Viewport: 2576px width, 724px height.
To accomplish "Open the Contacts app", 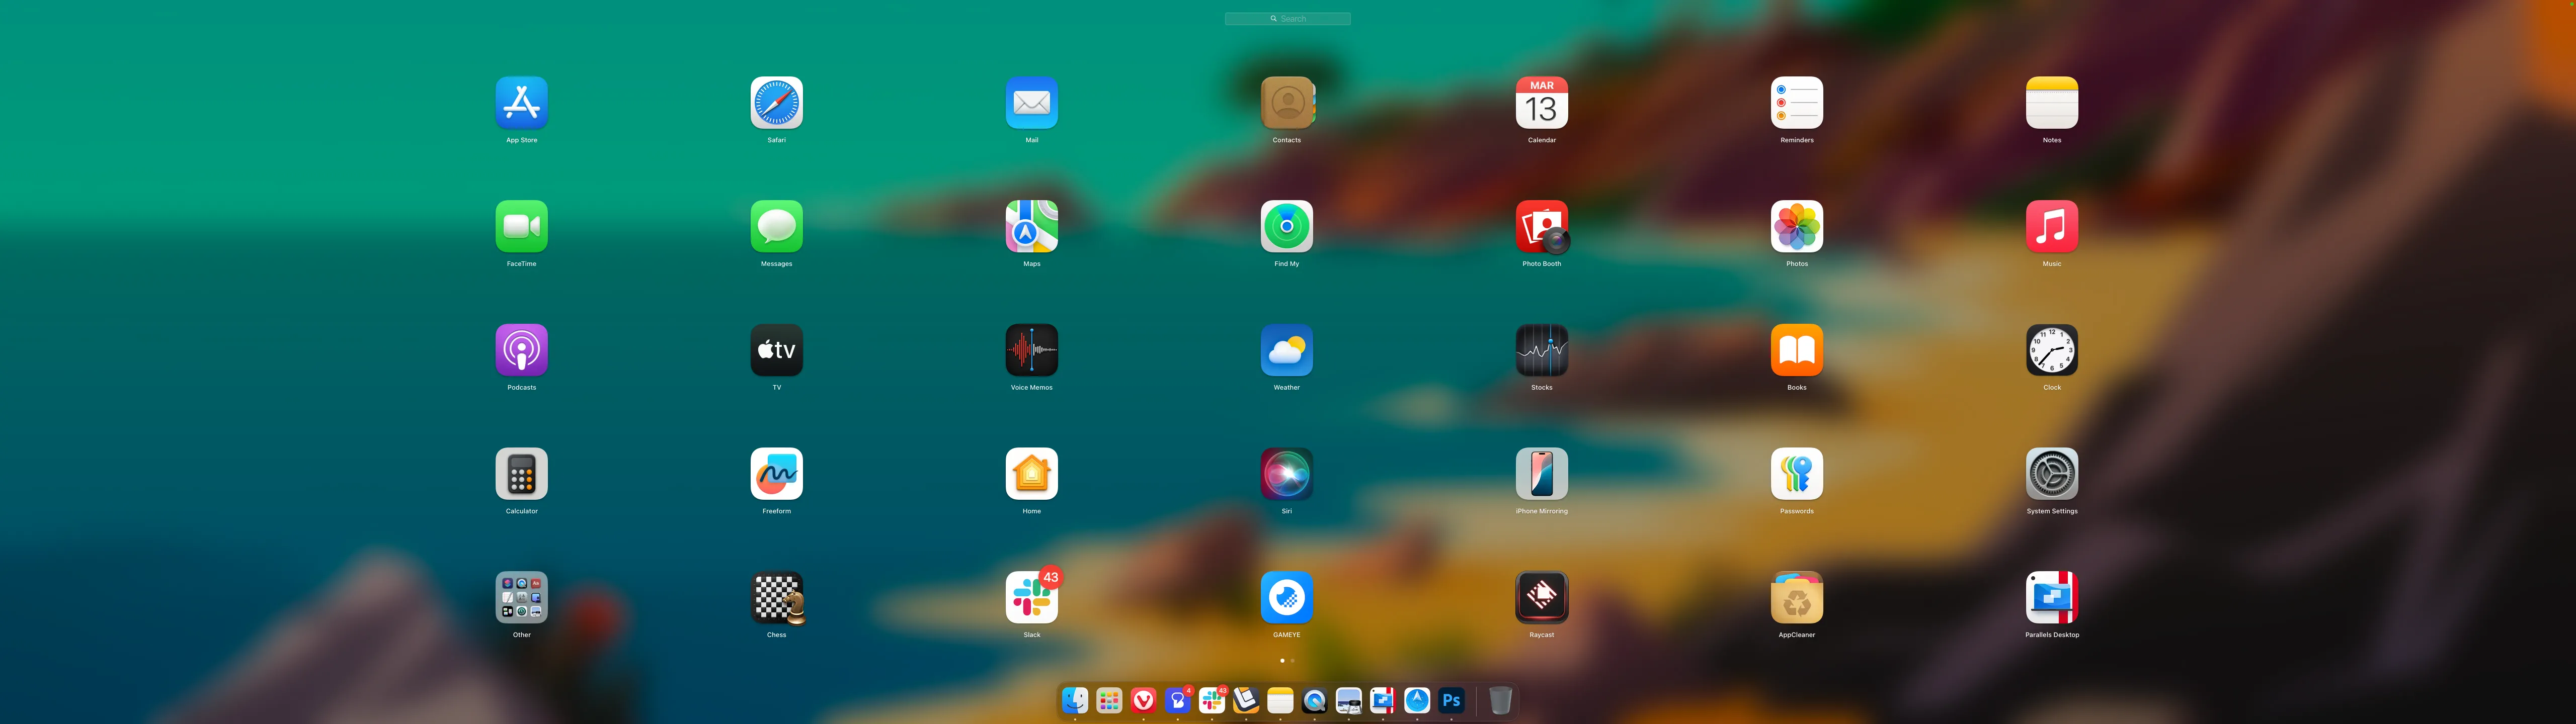I will (1287, 103).
